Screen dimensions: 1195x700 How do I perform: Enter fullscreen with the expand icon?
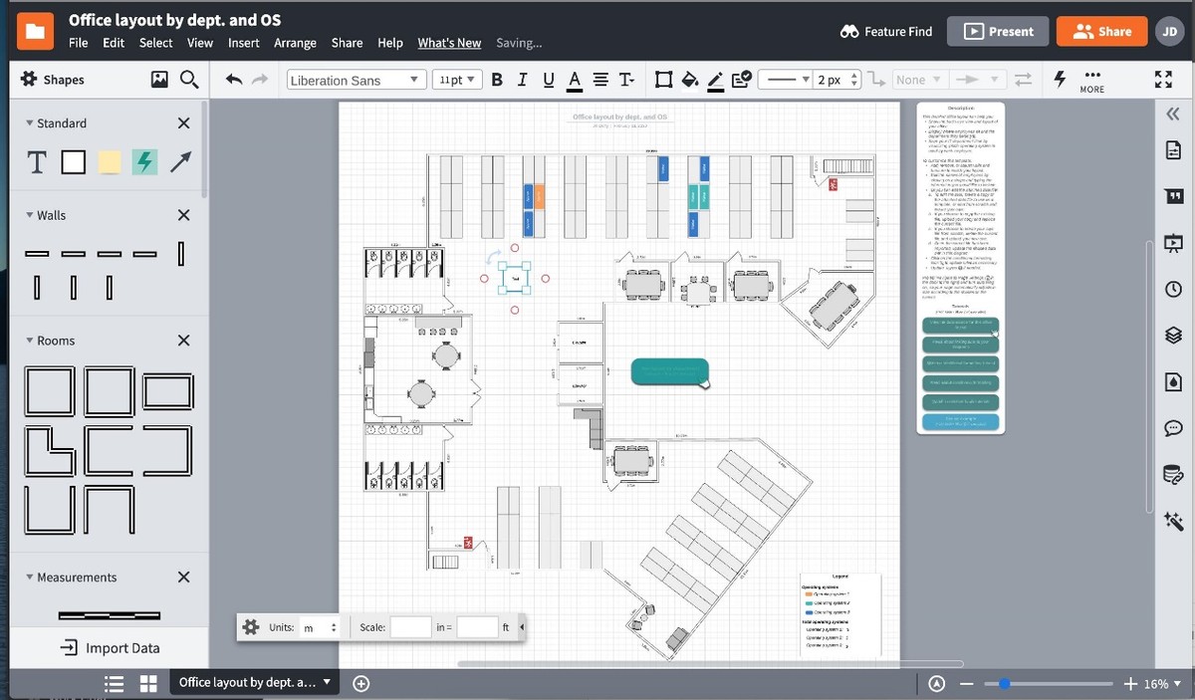coord(1162,80)
